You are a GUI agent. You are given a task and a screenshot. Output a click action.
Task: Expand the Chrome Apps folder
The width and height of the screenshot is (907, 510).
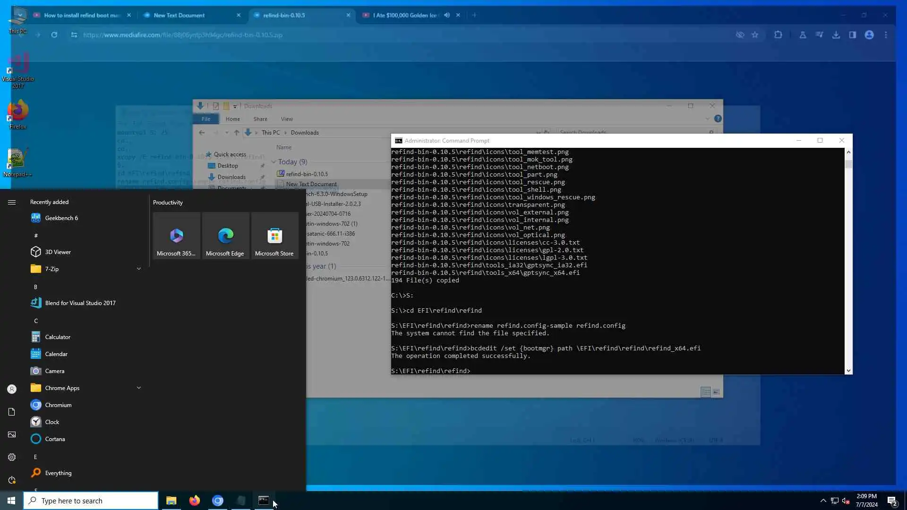[138, 388]
